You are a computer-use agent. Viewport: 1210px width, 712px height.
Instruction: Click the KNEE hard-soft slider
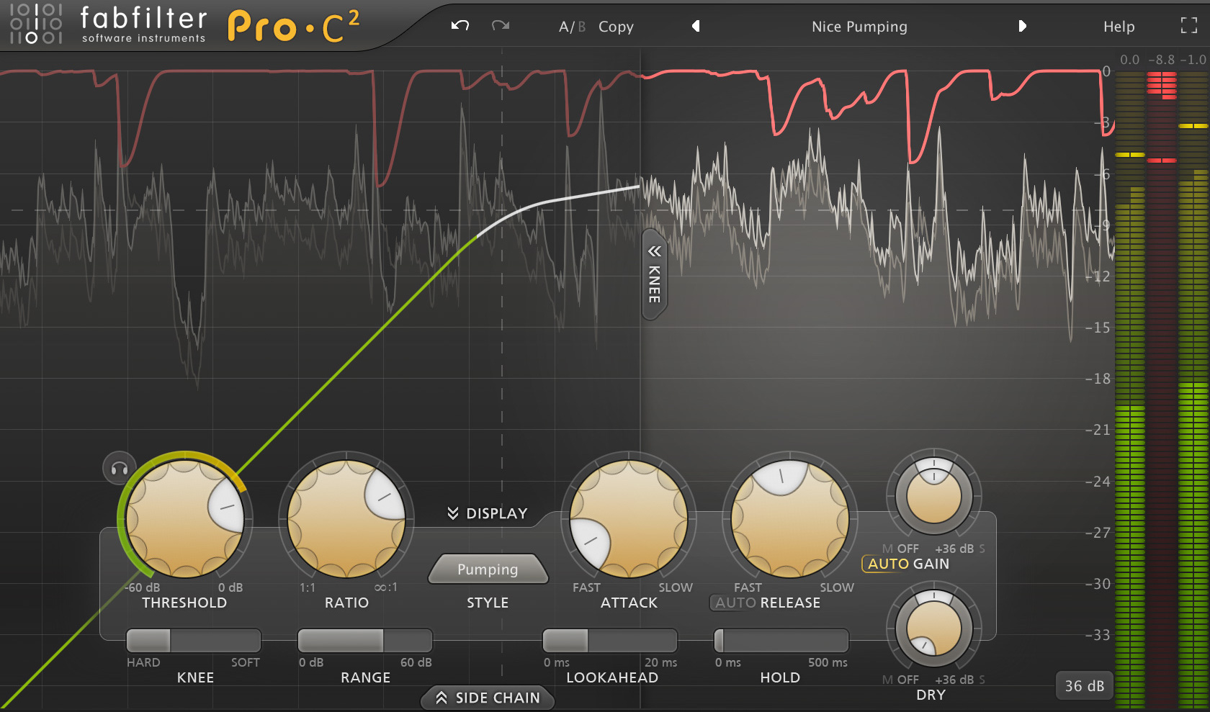tap(193, 640)
